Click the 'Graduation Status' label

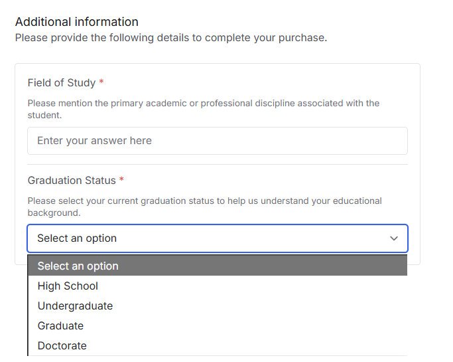(72, 181)
